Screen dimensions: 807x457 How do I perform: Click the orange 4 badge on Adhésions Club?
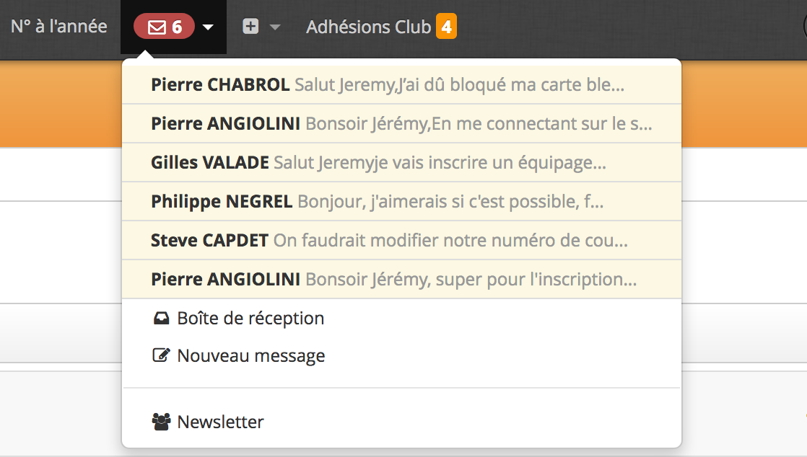pos(446,26)
